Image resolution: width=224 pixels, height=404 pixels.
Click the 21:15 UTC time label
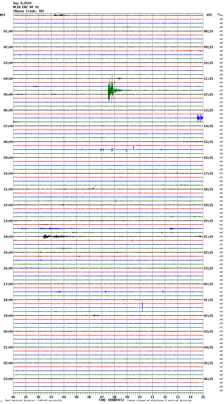pos(208,237)
